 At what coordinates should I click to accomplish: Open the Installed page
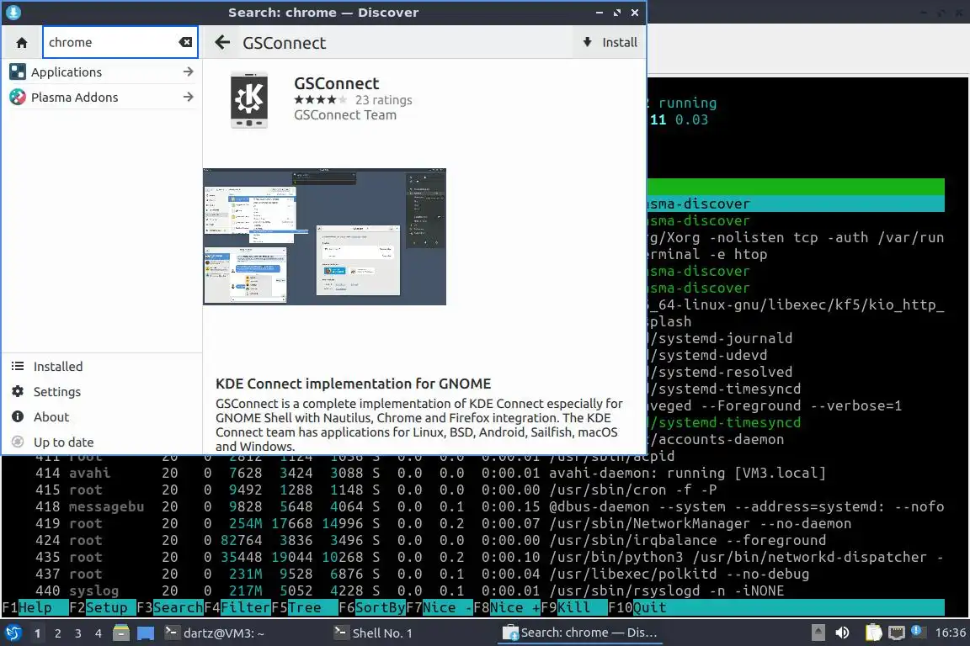click(101, 367)
